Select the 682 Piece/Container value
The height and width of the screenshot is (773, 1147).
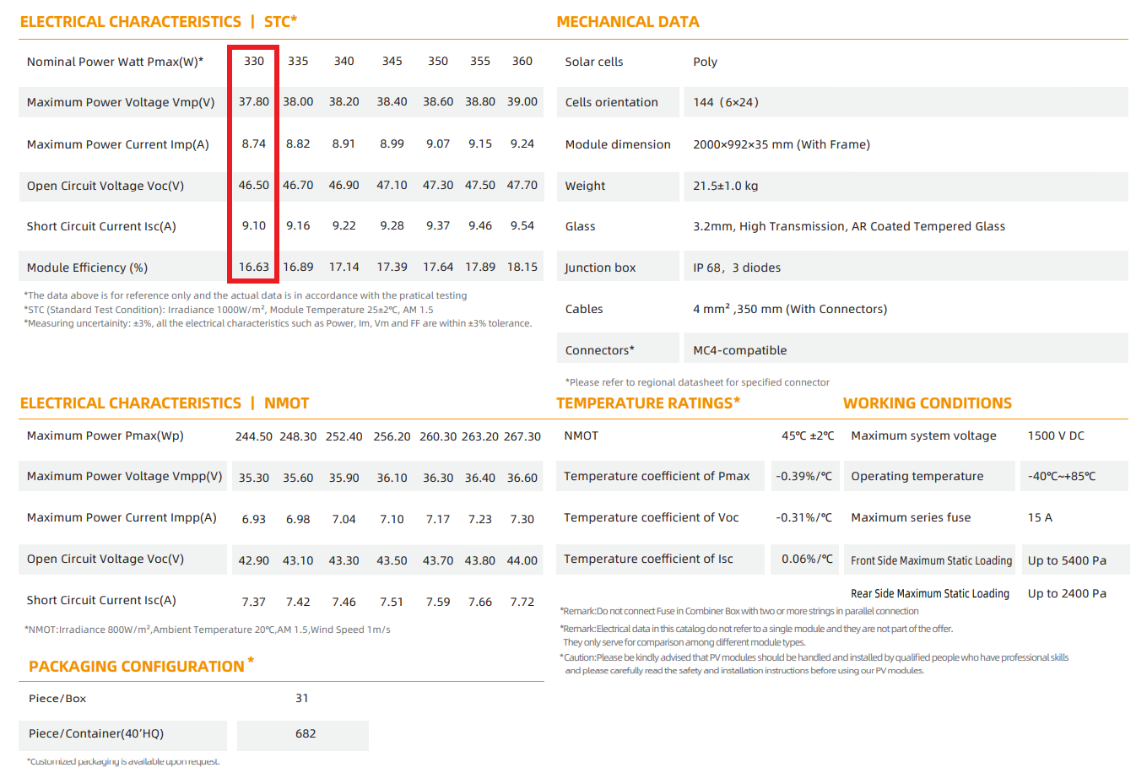306,733
